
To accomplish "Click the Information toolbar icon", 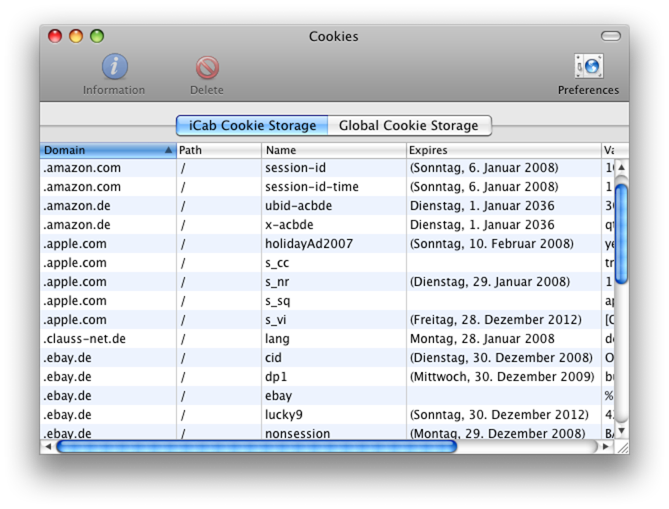I will point(114,66).
